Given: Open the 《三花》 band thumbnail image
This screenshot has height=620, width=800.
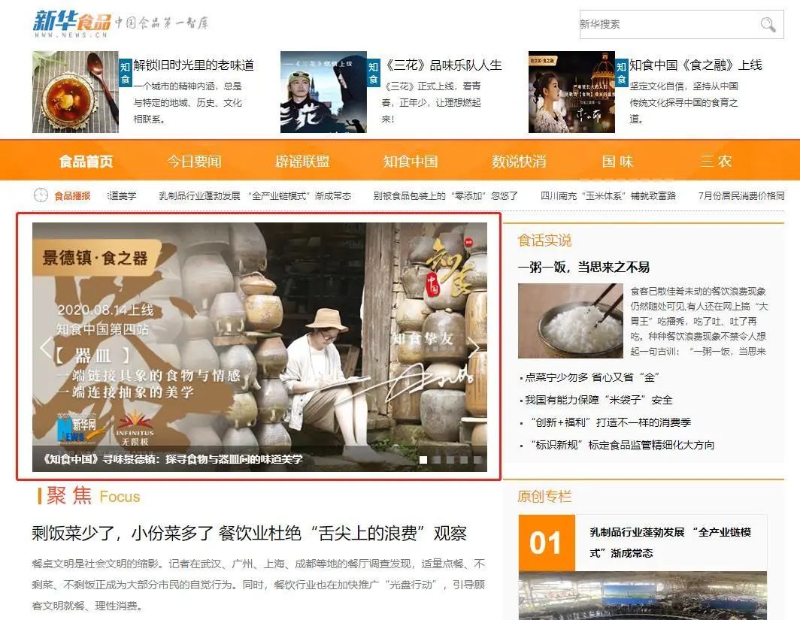Looking at the screenshot, I should click(x=323, y=92).
